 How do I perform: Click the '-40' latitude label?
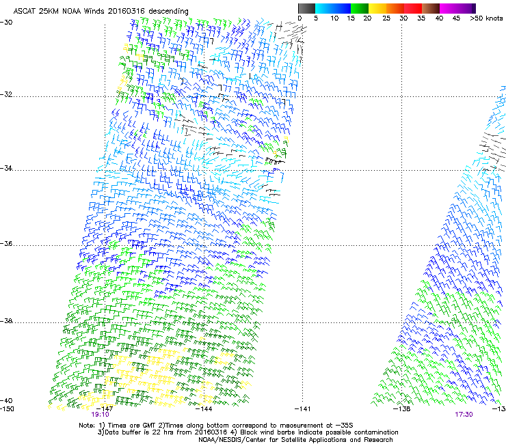pos(6,400)
